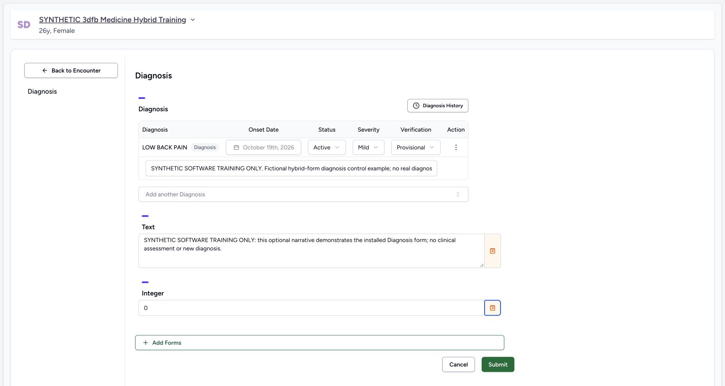Click the Diagnosis badge next to LOW BACK PAIN
This screenshot has height=386, width=725.
point(205,148)
